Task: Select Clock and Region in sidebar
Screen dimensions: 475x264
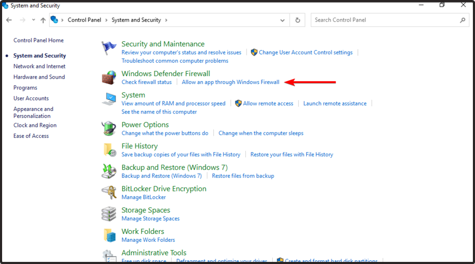Action: coord(35,125)
